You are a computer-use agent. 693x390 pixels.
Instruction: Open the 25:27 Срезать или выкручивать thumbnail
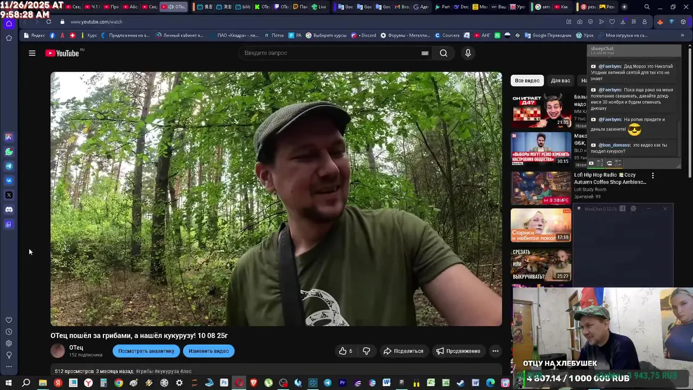[x=541, y=264]
